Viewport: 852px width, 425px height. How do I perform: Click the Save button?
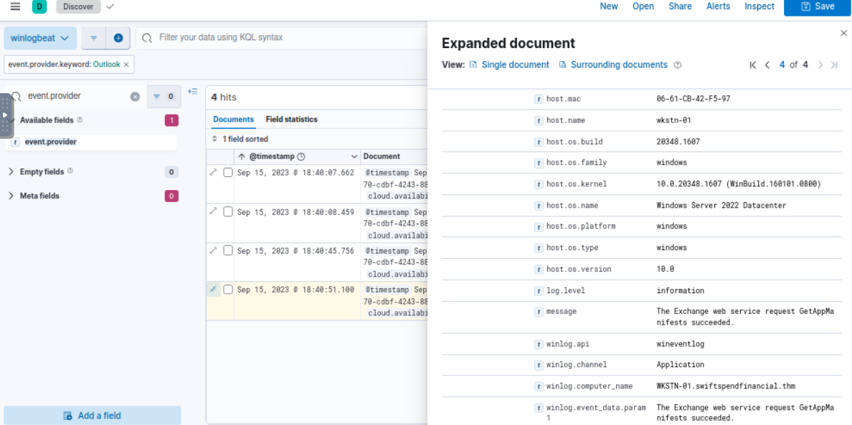(817, 6)
